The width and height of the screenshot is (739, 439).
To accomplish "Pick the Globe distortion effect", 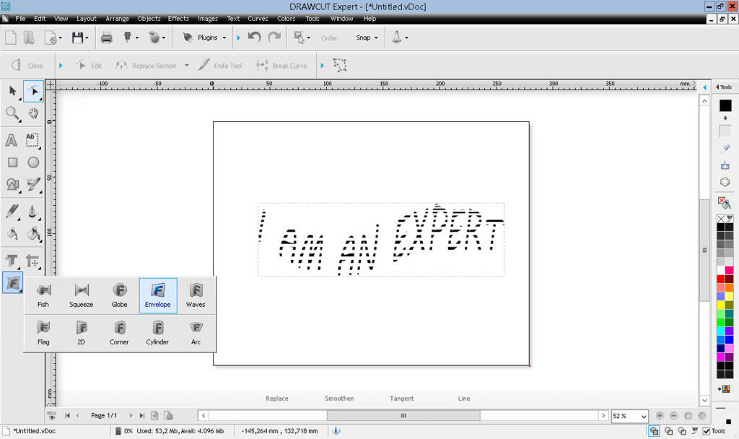I will tap(119, 295).
